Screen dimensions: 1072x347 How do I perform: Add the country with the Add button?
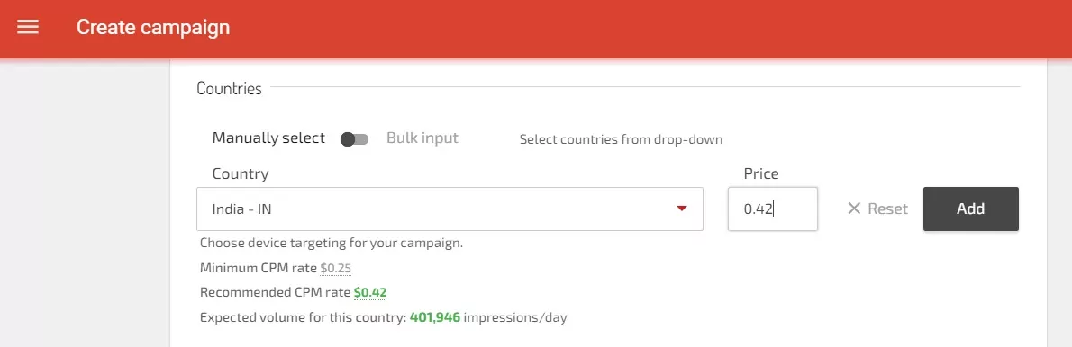pyautogui.click(x=971, y=209)
